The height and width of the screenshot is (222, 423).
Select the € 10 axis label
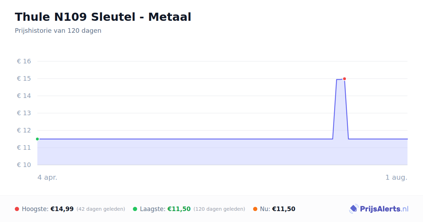pyautogui.click(x=24, y=165)
